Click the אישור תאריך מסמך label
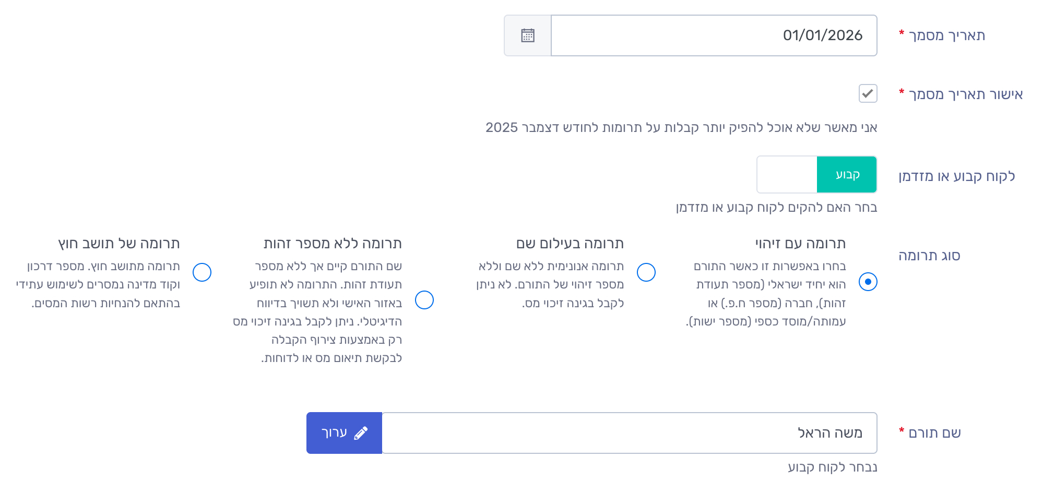The height and width of the screenshot is (482, 1043). tap(965, 94)
